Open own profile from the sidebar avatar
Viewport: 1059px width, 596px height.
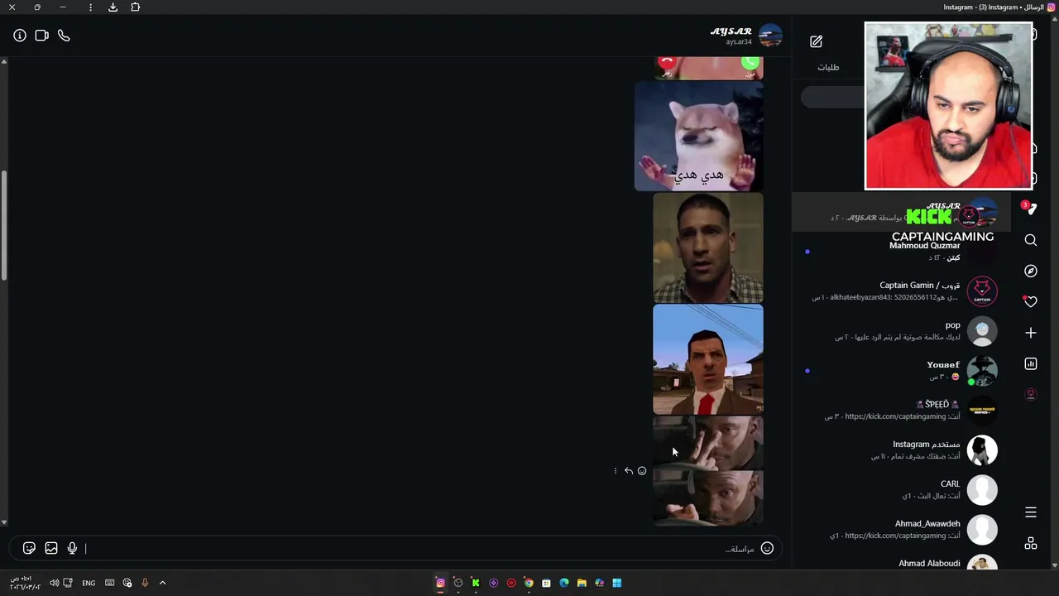(x=1031, y=395)
